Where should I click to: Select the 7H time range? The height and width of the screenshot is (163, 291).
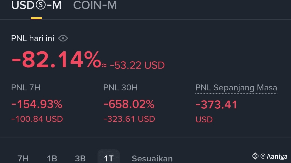pyautogui.click(x=23, y=158)
